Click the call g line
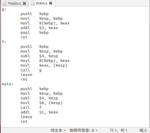The width and height of the screenshot is (150, 133). pyautogui.click(x=31, y=70)
